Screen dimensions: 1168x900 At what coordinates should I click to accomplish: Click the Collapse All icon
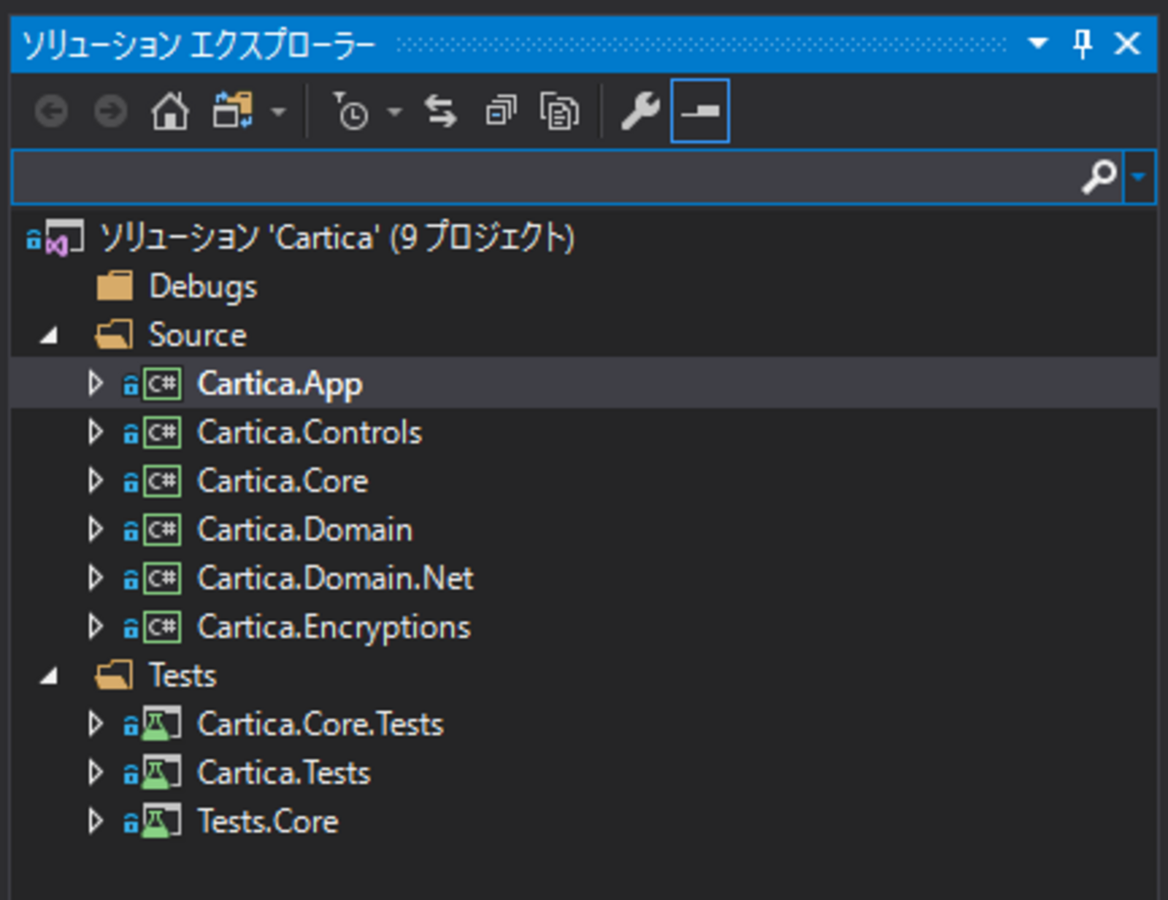tap(500, 112)
